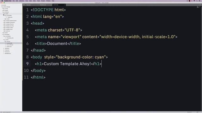Click controllers folder icon under templates
The height and width of the screenshot is (113, 202).
(x=5, y=36)
